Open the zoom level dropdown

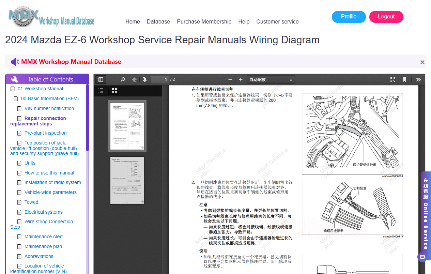coord(271,80)
